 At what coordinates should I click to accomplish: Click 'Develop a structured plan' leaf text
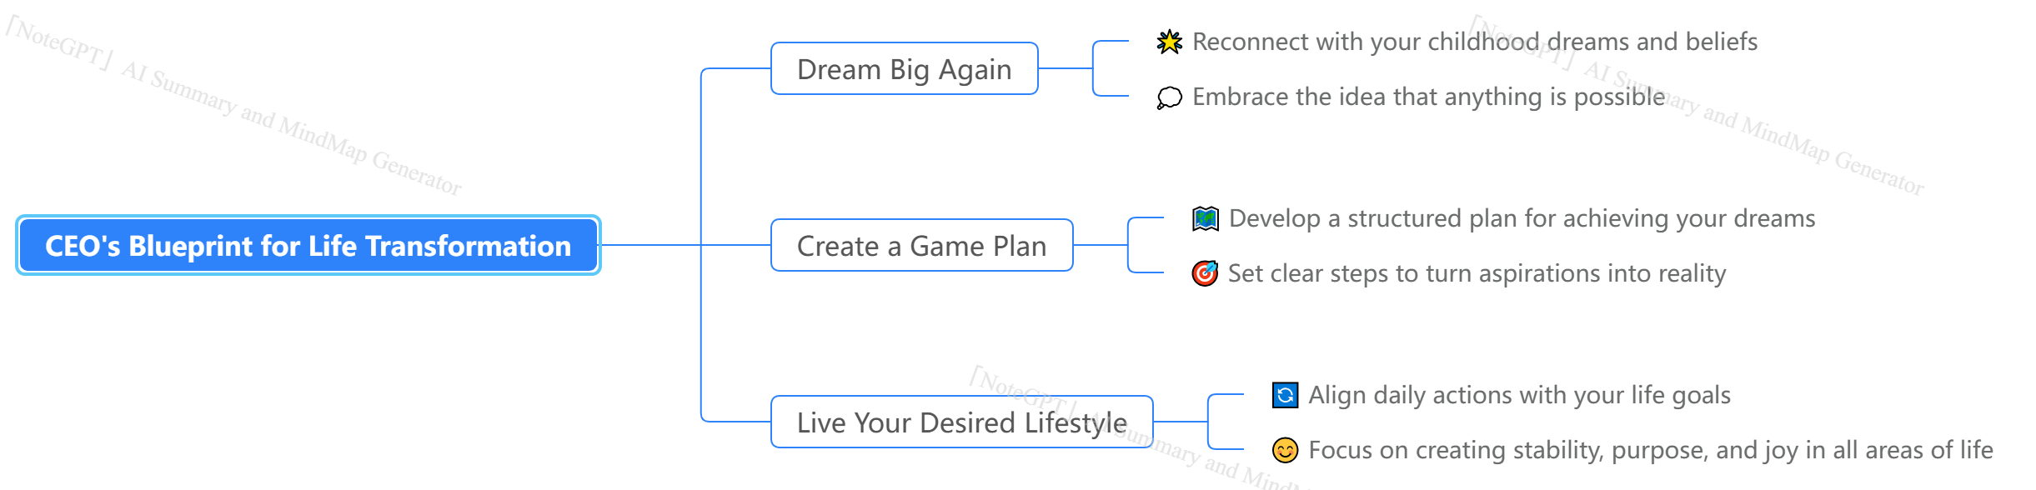pyautogui.click(x=1522, y=218)
